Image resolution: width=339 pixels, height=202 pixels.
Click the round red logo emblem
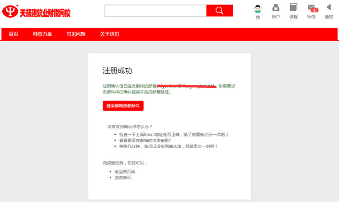point(9,12)
